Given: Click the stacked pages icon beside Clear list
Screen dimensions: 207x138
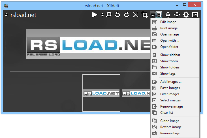Looking at the screenshot, I should click(x=154, y=113).
